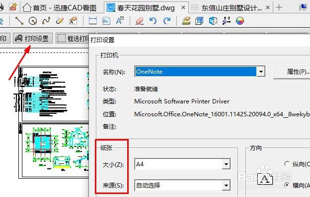Viewport: 310px width, 197px height.
Task: Switch to 东信山庄别墅设计 tab
Action: tap(232, 8)
